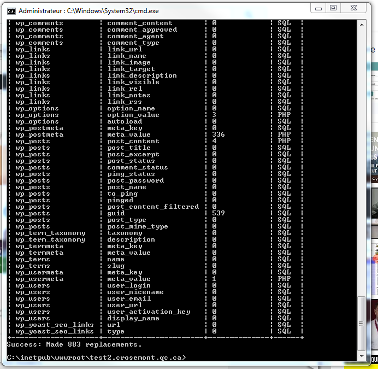Image resolution: width=378 pixels, height=369 pixels.
Task: Click the 'Success: Made 883 replacements.' line
Action: click(74, 344)
